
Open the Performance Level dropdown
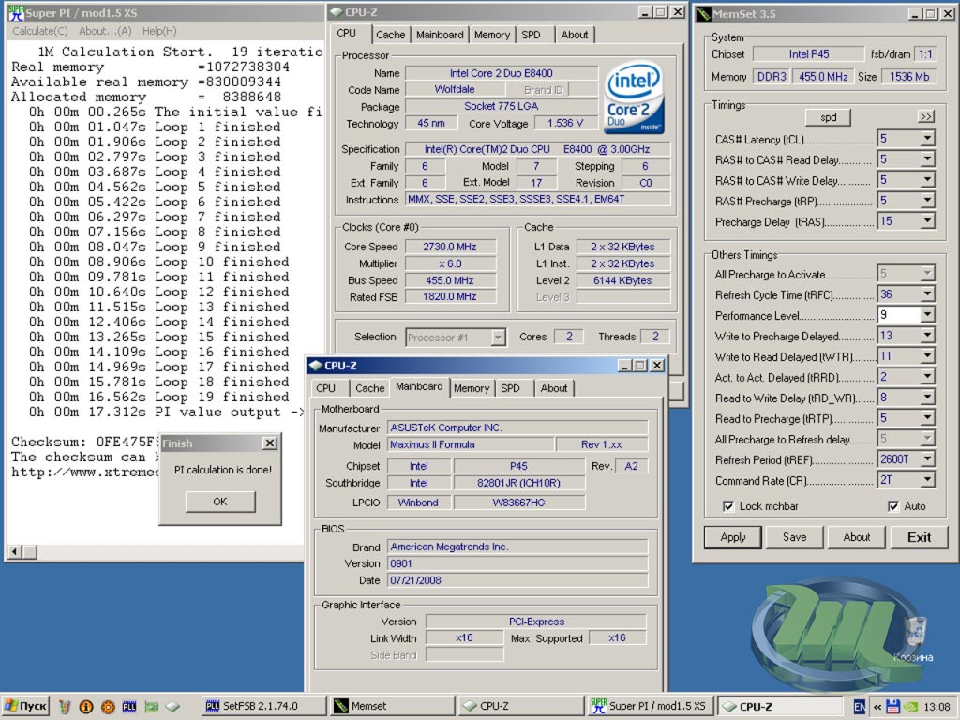pos(927,315)
